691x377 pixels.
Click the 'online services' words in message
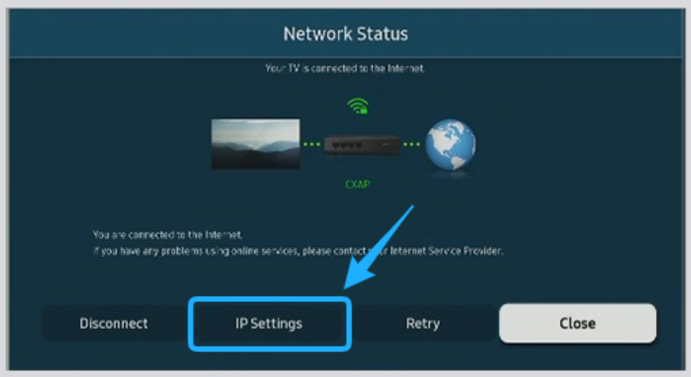(266, 252)
